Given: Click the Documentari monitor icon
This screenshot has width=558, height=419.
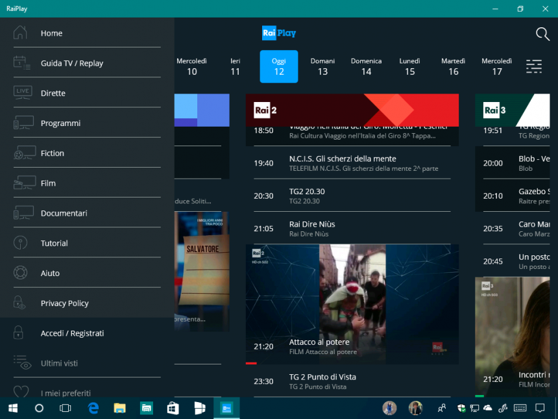Looking at the screenshot, I should (x=23, y=212).
